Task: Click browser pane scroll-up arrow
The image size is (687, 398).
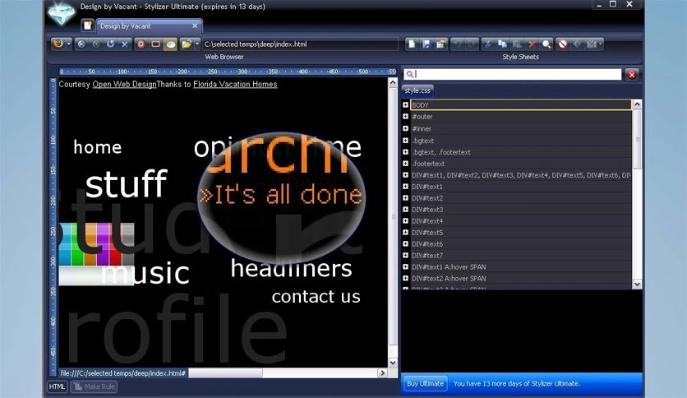Action: [x=393, y=82]
